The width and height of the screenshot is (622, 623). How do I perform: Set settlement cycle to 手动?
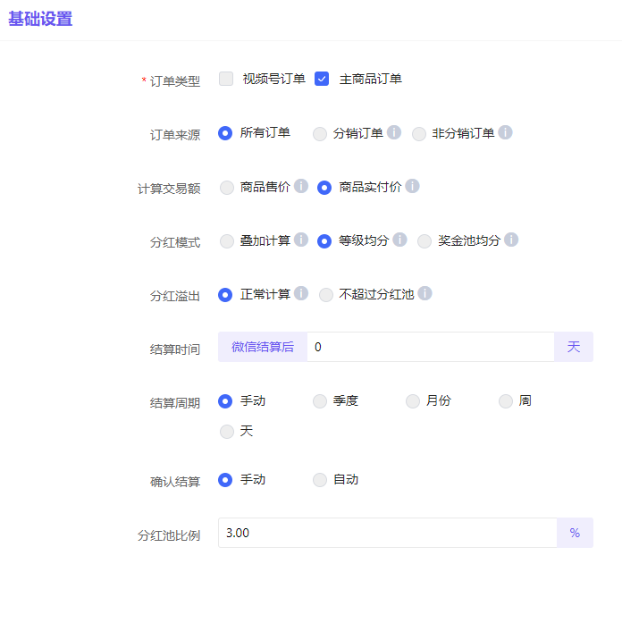[x=225, y=401]
